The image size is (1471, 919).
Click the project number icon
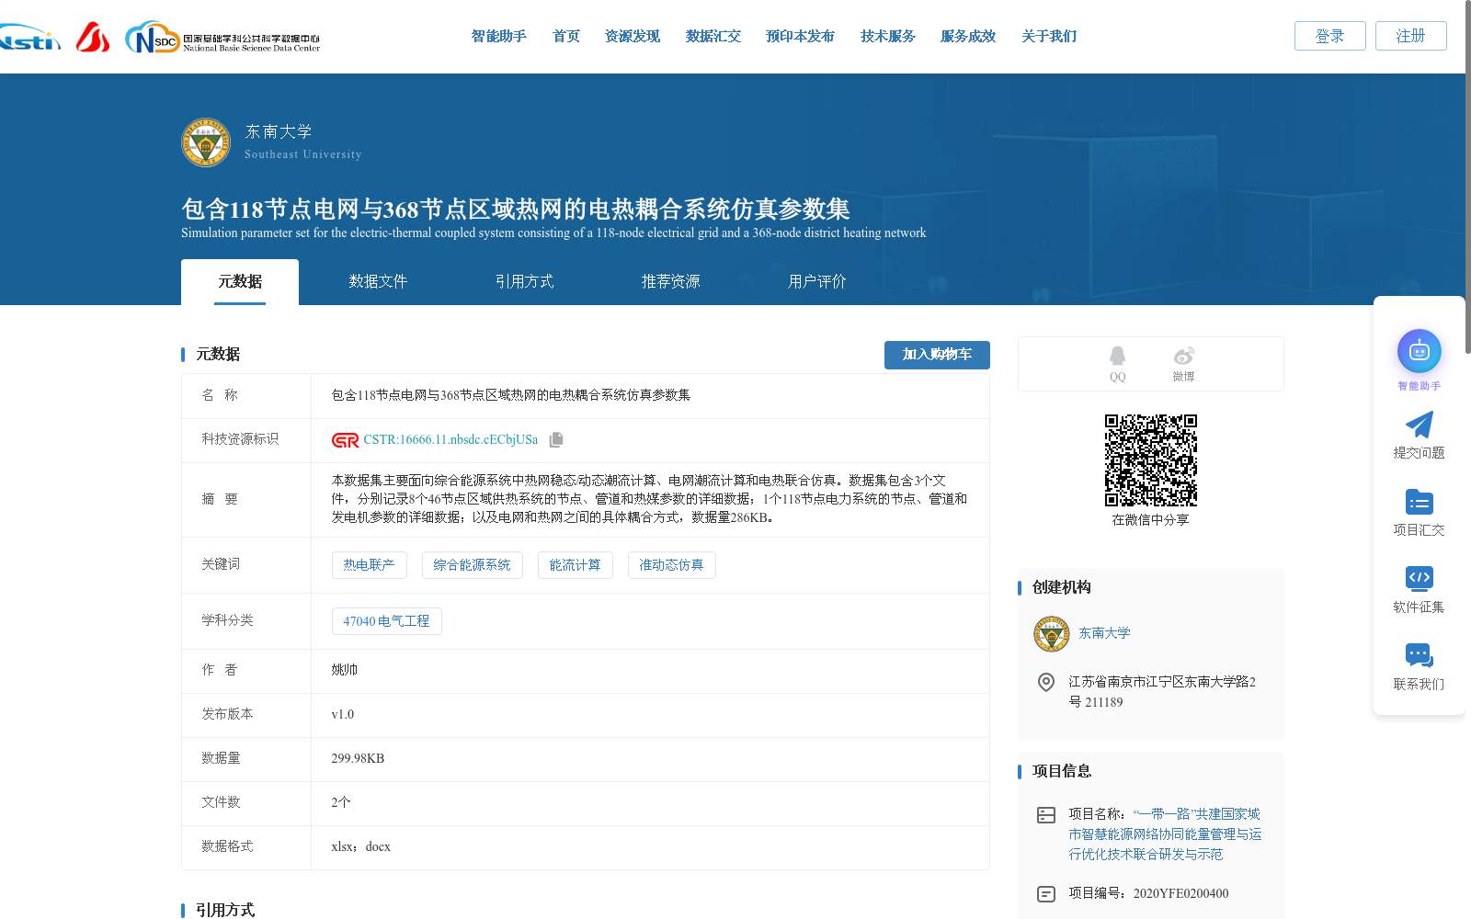[1046, 894]
